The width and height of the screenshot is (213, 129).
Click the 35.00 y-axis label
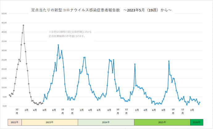(x=4, y=41)
